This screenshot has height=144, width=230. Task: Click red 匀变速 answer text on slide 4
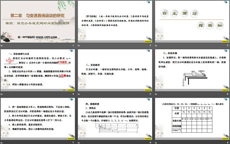tap(62, 75)
